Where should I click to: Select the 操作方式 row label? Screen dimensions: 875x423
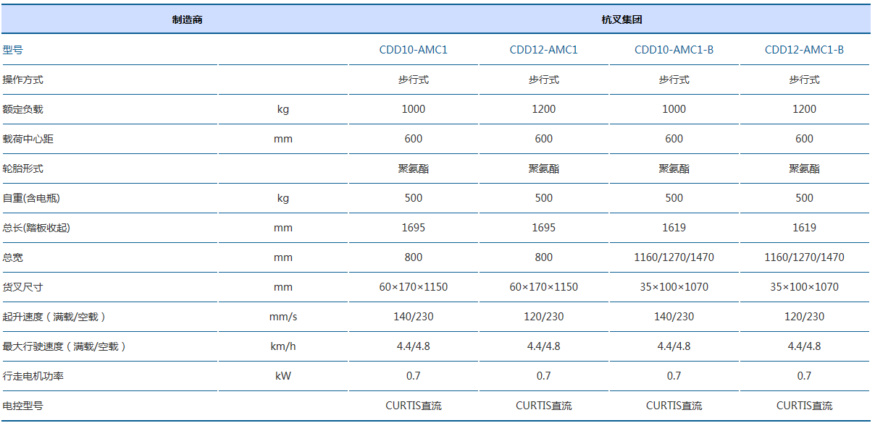click(23, 80)
